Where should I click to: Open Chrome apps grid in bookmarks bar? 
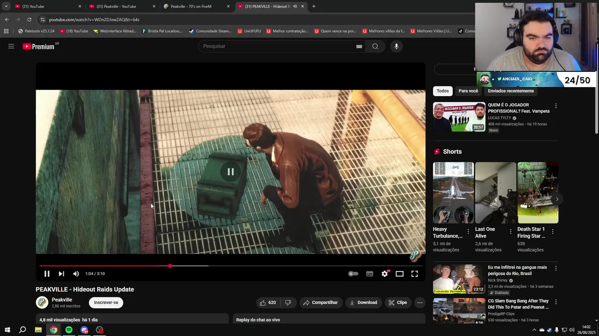coord(6,31)
